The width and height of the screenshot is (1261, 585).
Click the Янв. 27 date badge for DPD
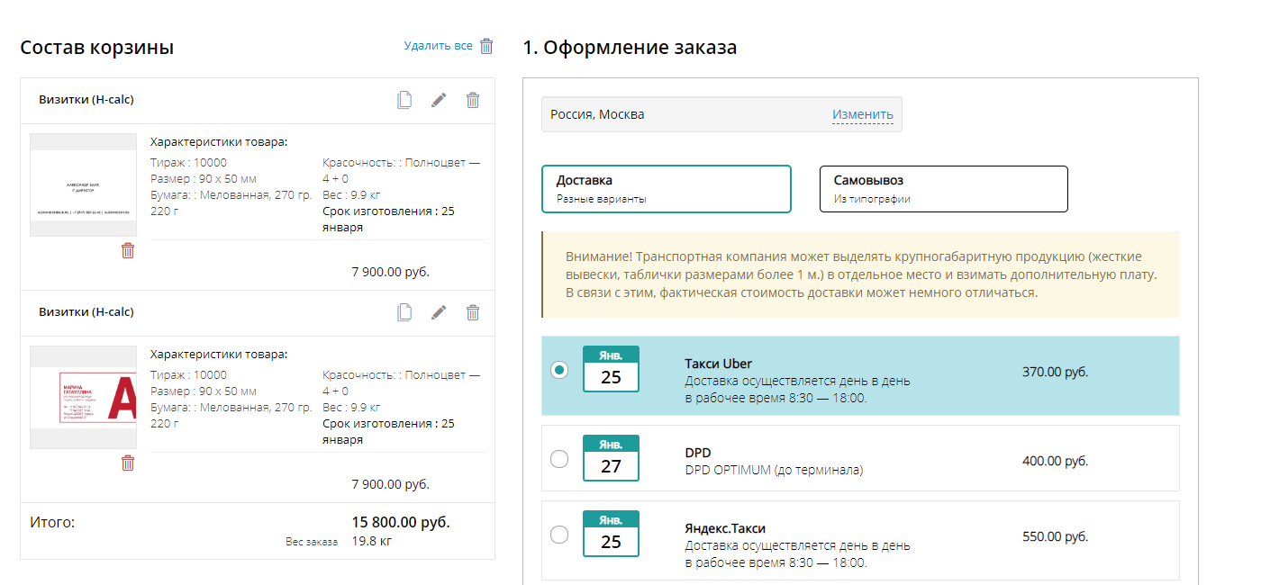tap(611, 458)
